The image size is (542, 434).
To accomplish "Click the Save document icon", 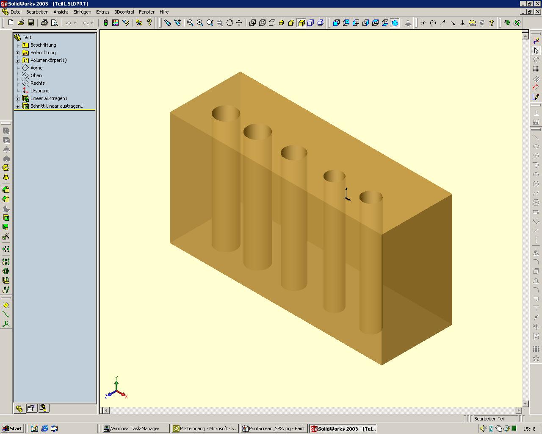I will pyautogui.click(x=30, y=23).
